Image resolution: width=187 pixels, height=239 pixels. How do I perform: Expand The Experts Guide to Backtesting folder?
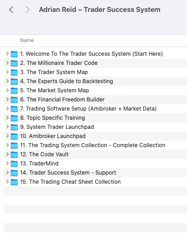7,81
